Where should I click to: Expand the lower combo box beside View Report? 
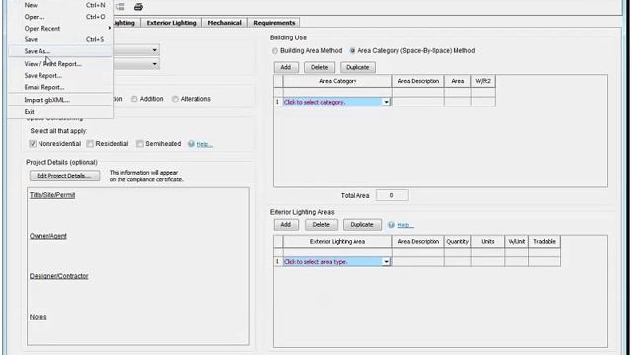pos(154,64)
